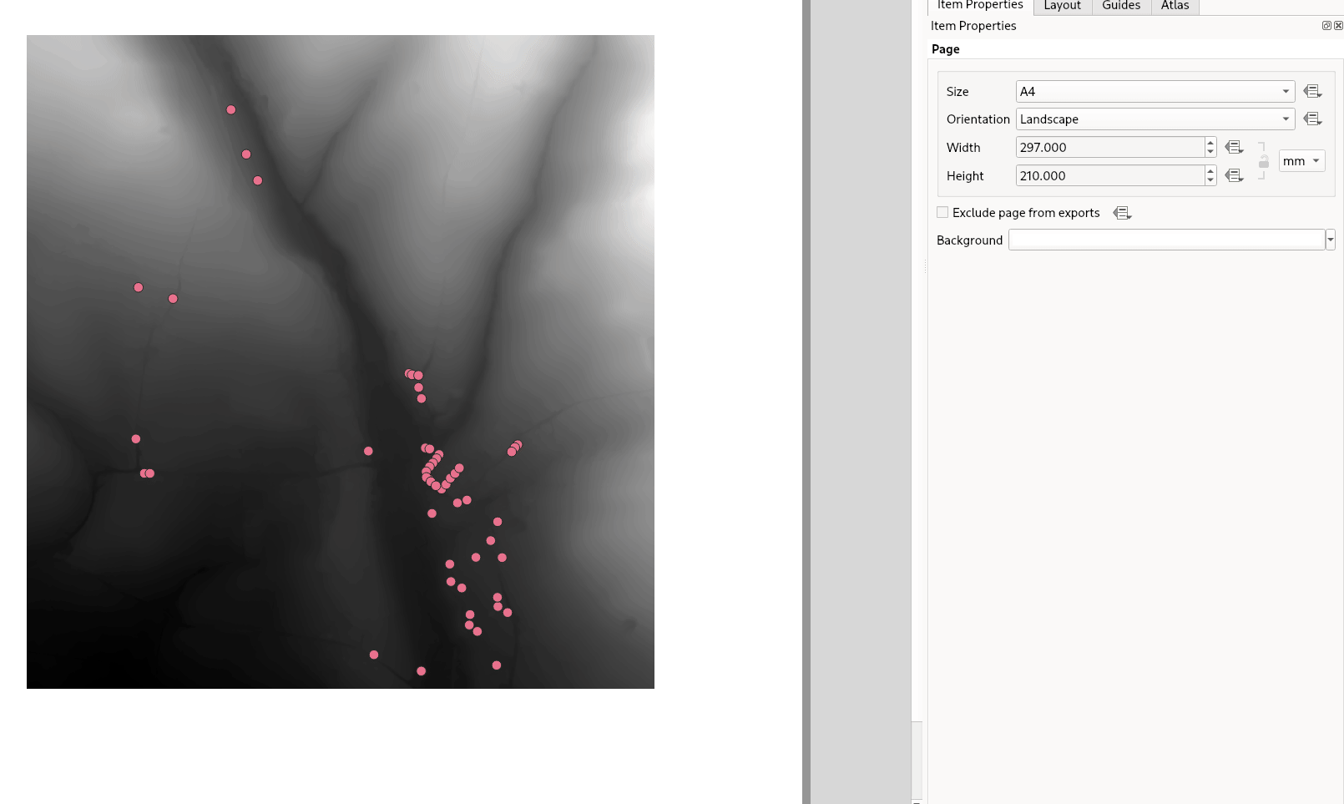Click data-defined override beside Exclude page
Image resolution: width=1344 pixels, height=804 pixels.
1122,214
